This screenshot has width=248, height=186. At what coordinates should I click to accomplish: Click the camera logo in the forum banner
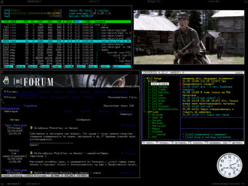pyautogui.click(x=6, y=80)
